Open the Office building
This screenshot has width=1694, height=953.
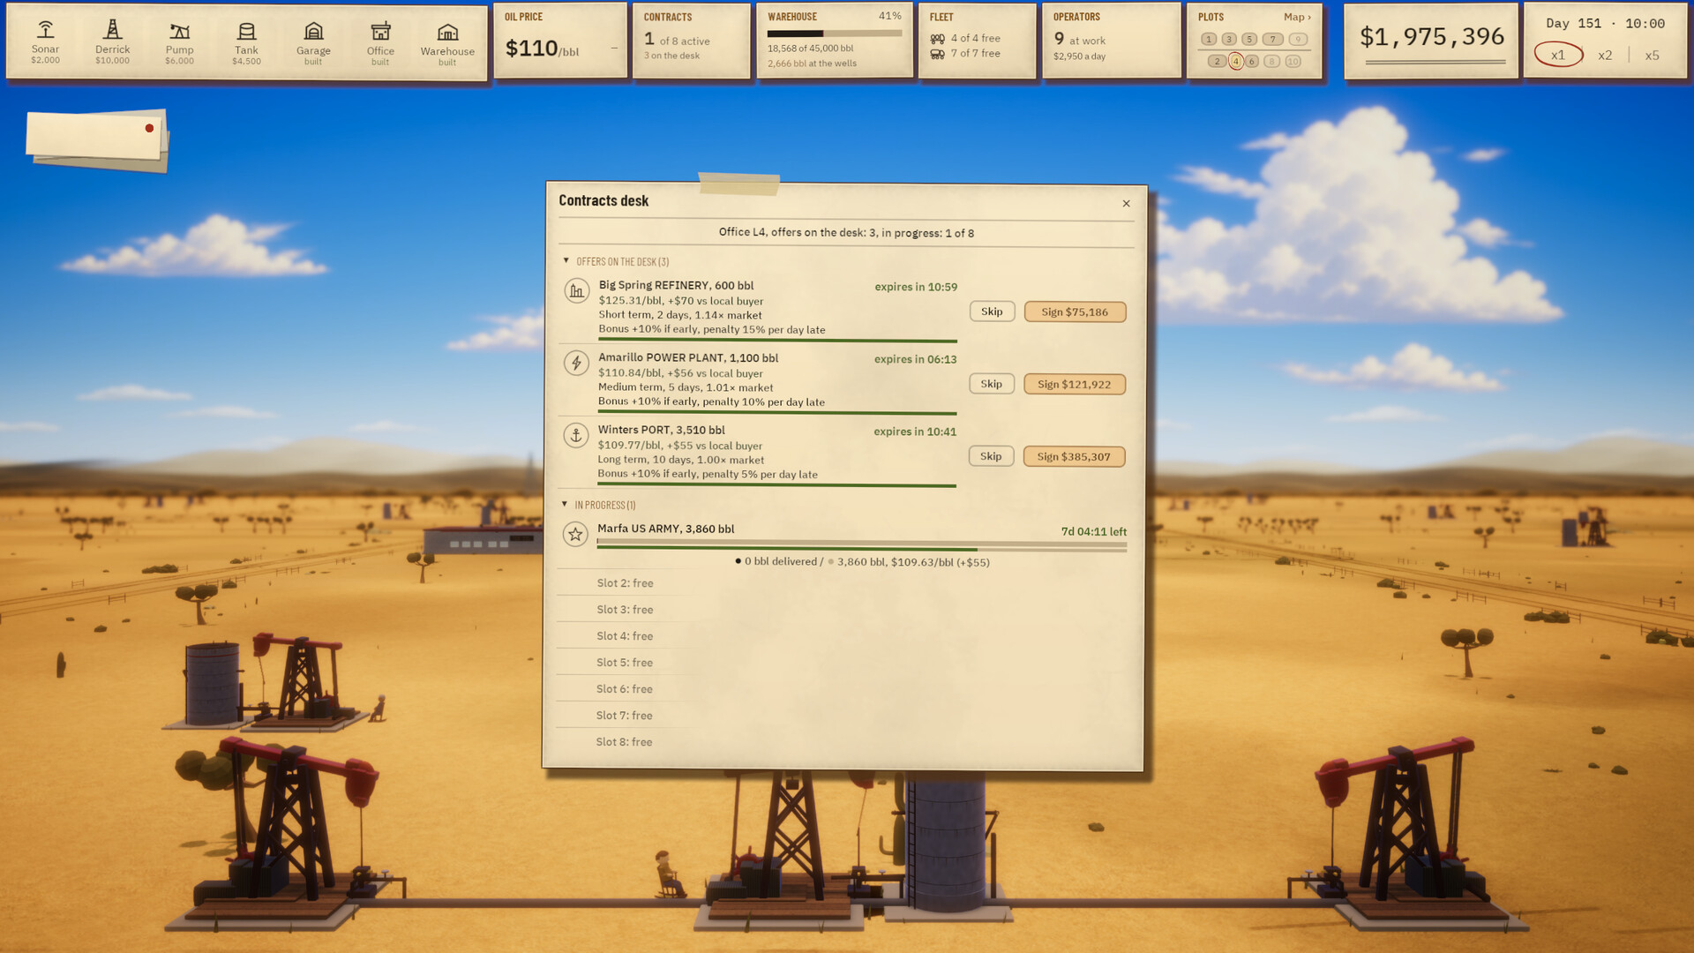coord(380,41)
